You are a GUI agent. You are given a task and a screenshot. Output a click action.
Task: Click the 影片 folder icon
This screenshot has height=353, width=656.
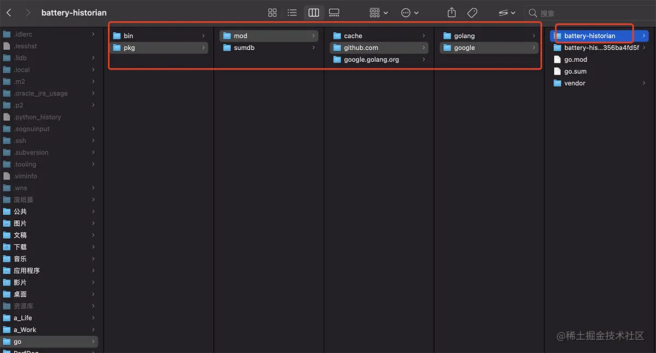[x=7, y=283]
